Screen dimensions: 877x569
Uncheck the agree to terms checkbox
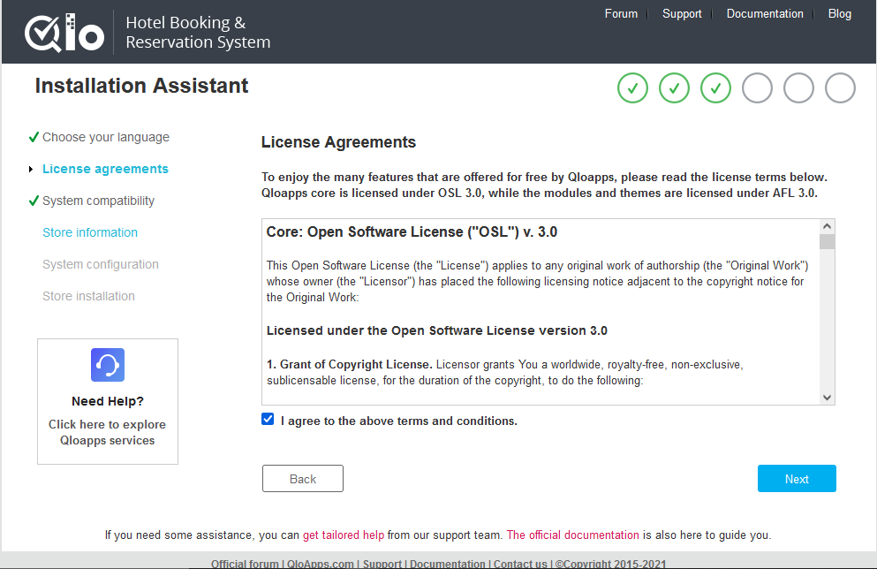pos(268,420)
